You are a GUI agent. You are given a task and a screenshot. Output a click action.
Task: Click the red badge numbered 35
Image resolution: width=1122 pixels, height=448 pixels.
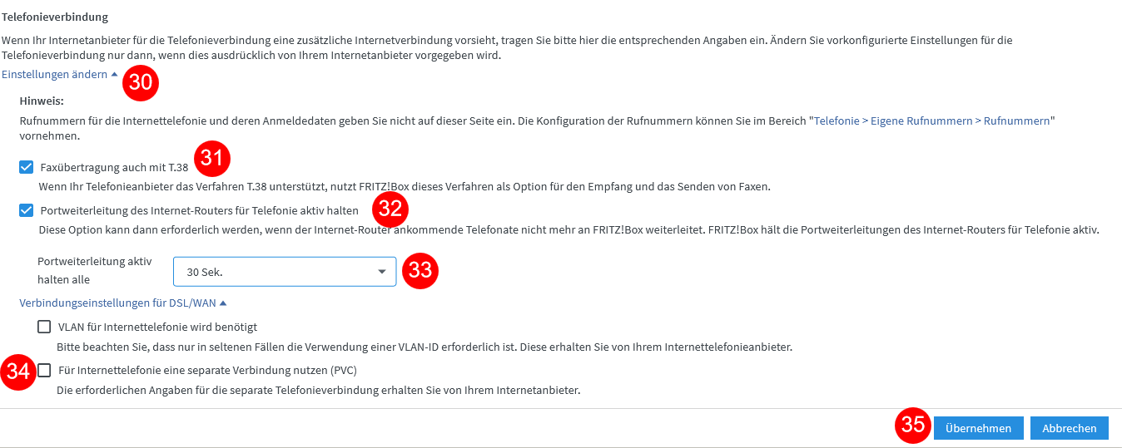pos(913,425)
